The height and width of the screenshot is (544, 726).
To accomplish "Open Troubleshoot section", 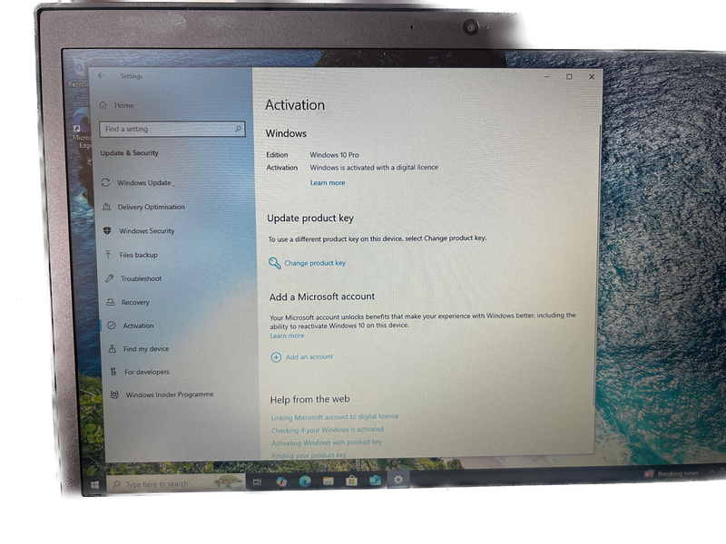I will 142,278.
